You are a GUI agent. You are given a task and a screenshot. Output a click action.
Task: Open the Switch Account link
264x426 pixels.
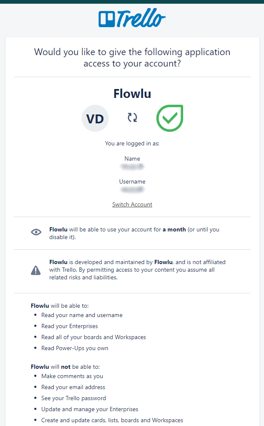(x=132, y=204)
